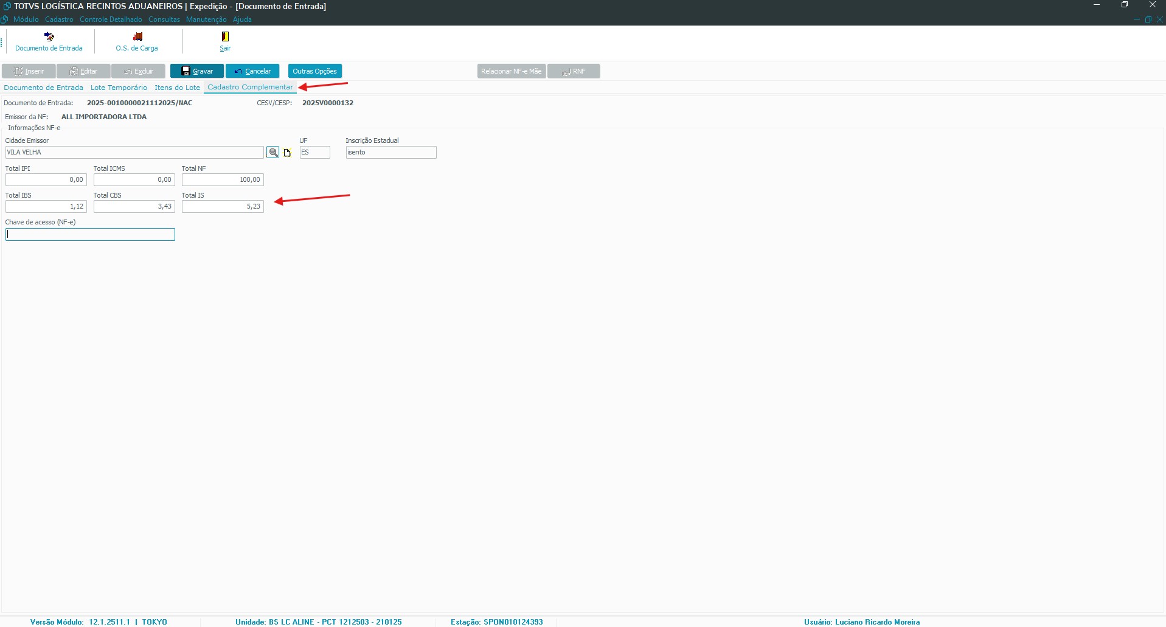Click the Editar button
The height and width of the screenshot is (627, 1166).
[x=83, y=71]
